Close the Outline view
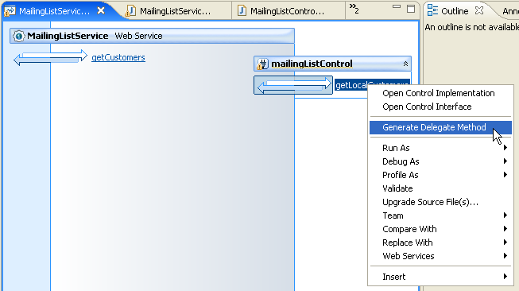519x291 pixels. (x=479, y=11)
